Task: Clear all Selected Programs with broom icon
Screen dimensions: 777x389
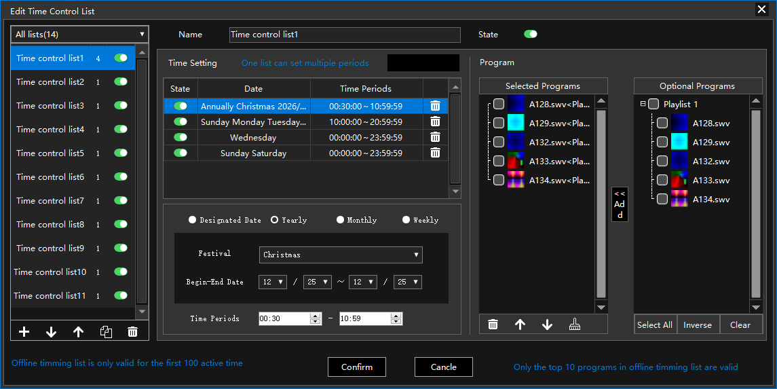Action: [x=574, y=325]
